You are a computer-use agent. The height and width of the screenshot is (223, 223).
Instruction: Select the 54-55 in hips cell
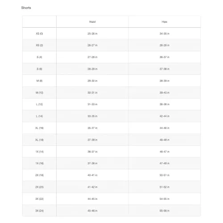click(x=165, y=199)
